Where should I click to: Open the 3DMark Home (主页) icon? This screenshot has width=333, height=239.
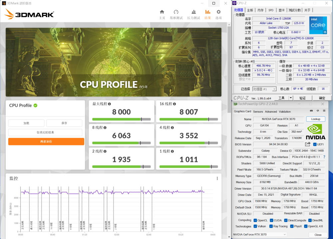coord(162,12)
